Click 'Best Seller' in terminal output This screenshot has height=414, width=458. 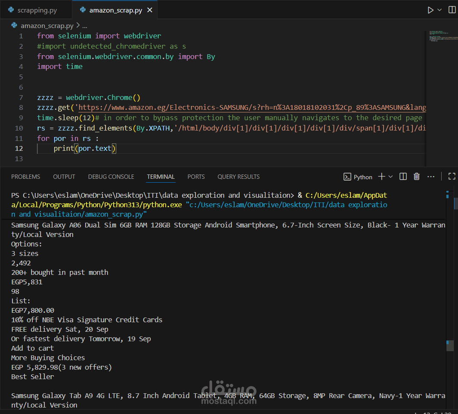(x=32, y=377)
